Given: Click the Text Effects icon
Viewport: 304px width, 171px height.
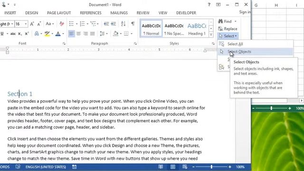Looking at the screenshot, I should 37,34.
